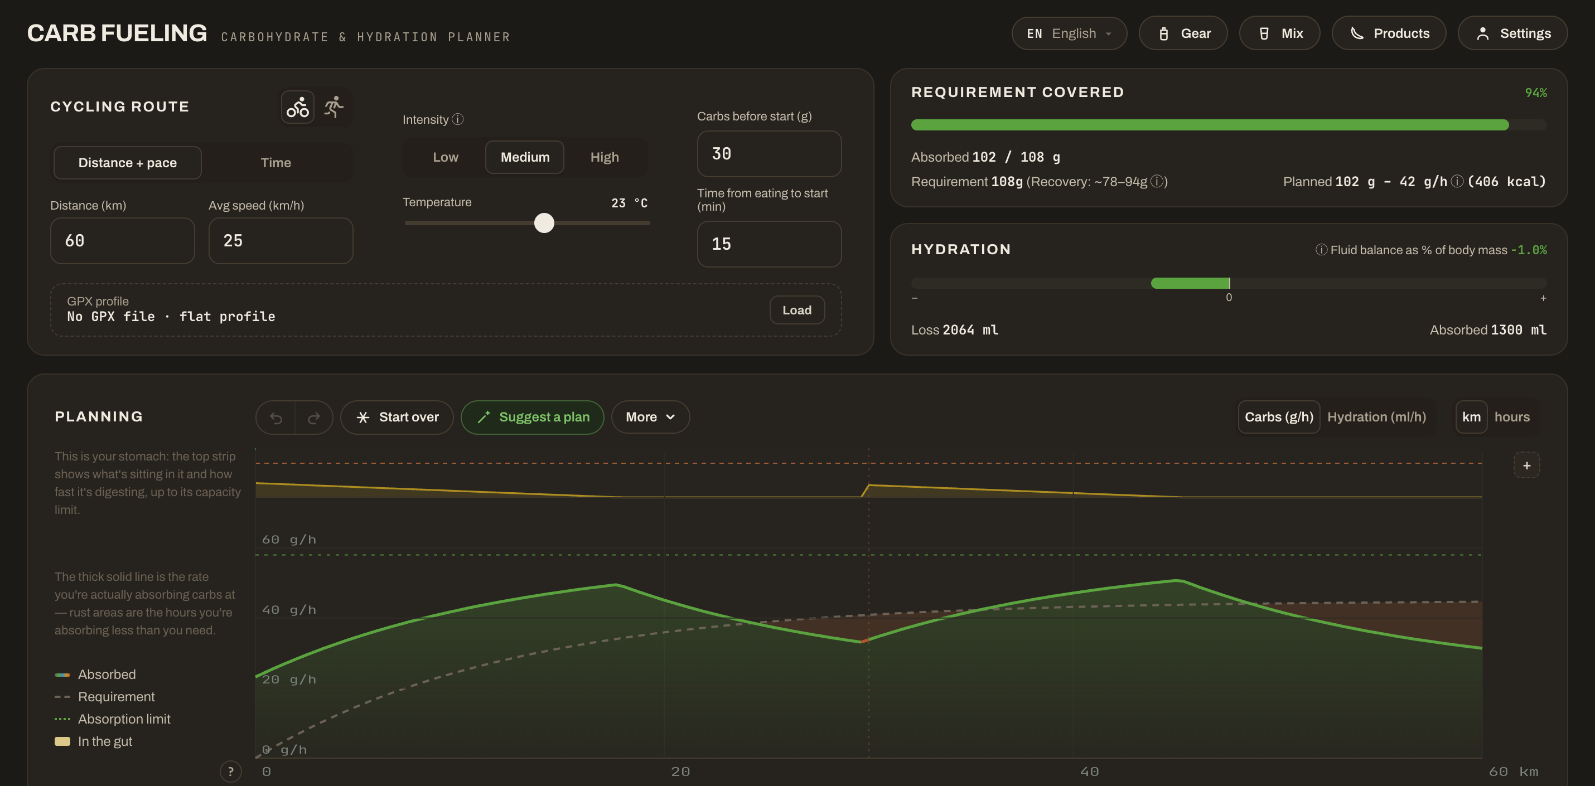Click the No GPX file flat profile text
The width and height of the screenshot is (1595, 786).
(x=171, y=317)
